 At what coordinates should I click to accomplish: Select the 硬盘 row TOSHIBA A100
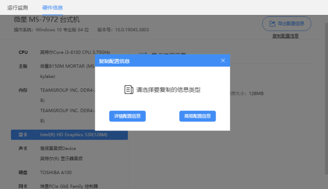pyautogui.click(x=69, y=173)
